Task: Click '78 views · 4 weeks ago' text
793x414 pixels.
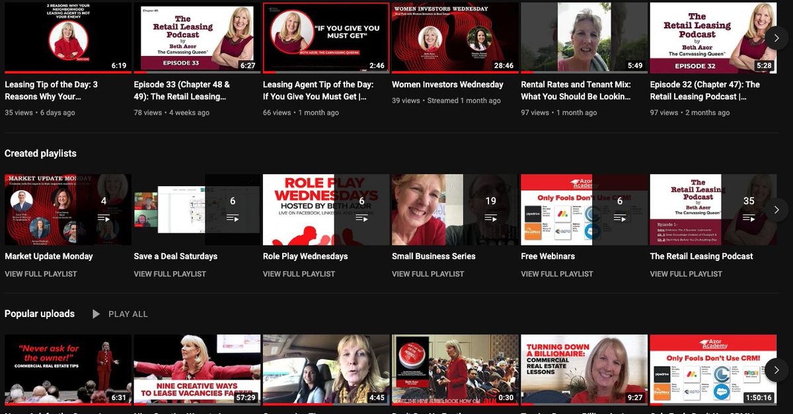Action: [x=172, y=113]
